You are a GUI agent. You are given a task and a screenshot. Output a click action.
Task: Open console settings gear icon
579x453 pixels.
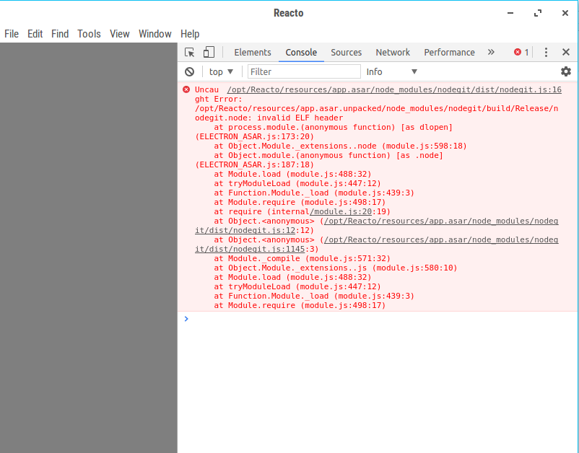click(x=566, y=71)
